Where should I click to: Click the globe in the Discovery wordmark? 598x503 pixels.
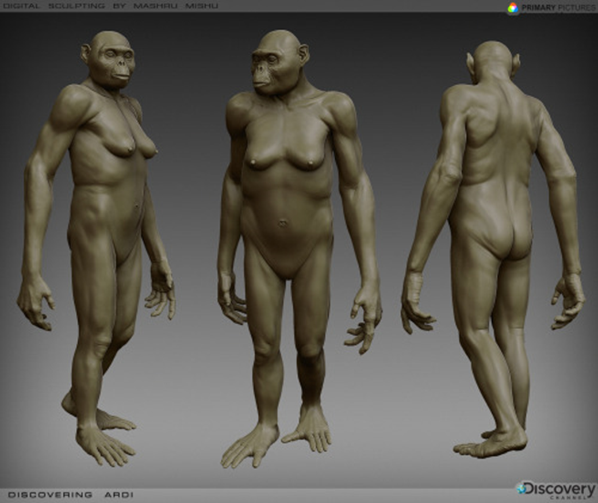click(520, 489)
